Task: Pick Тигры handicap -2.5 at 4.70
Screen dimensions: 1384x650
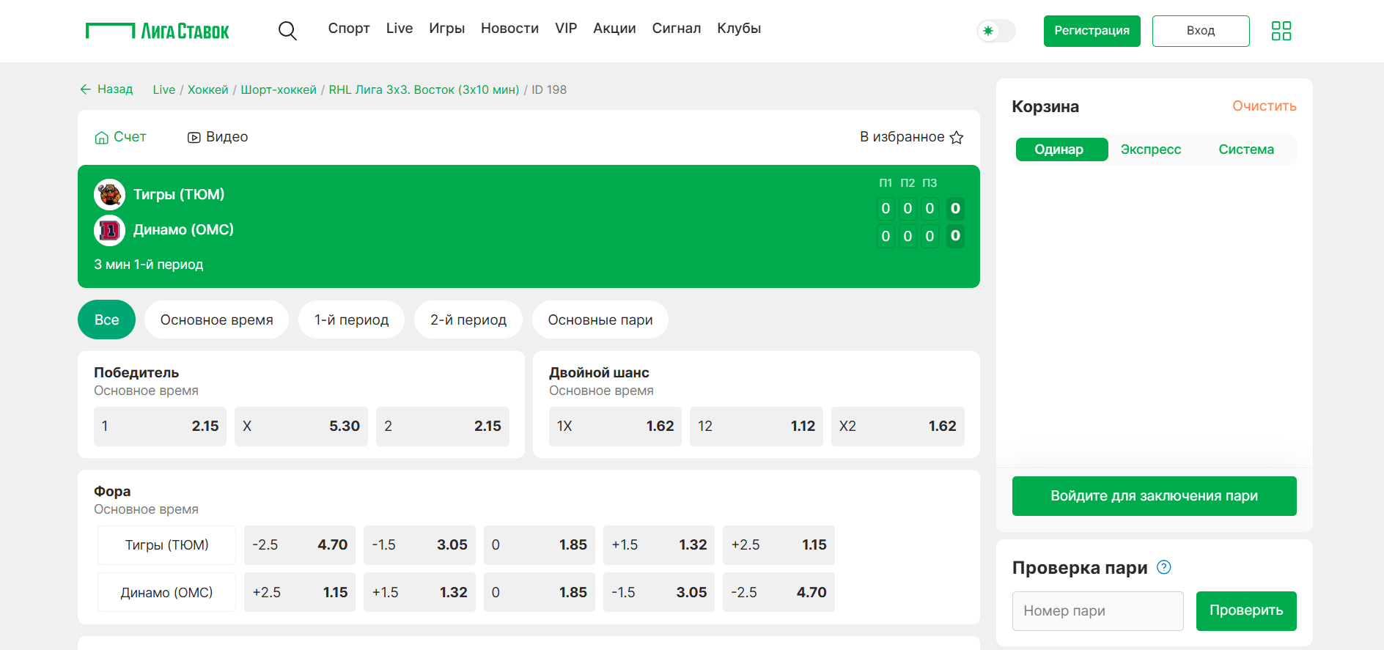Action: click(x=299, y=545)
